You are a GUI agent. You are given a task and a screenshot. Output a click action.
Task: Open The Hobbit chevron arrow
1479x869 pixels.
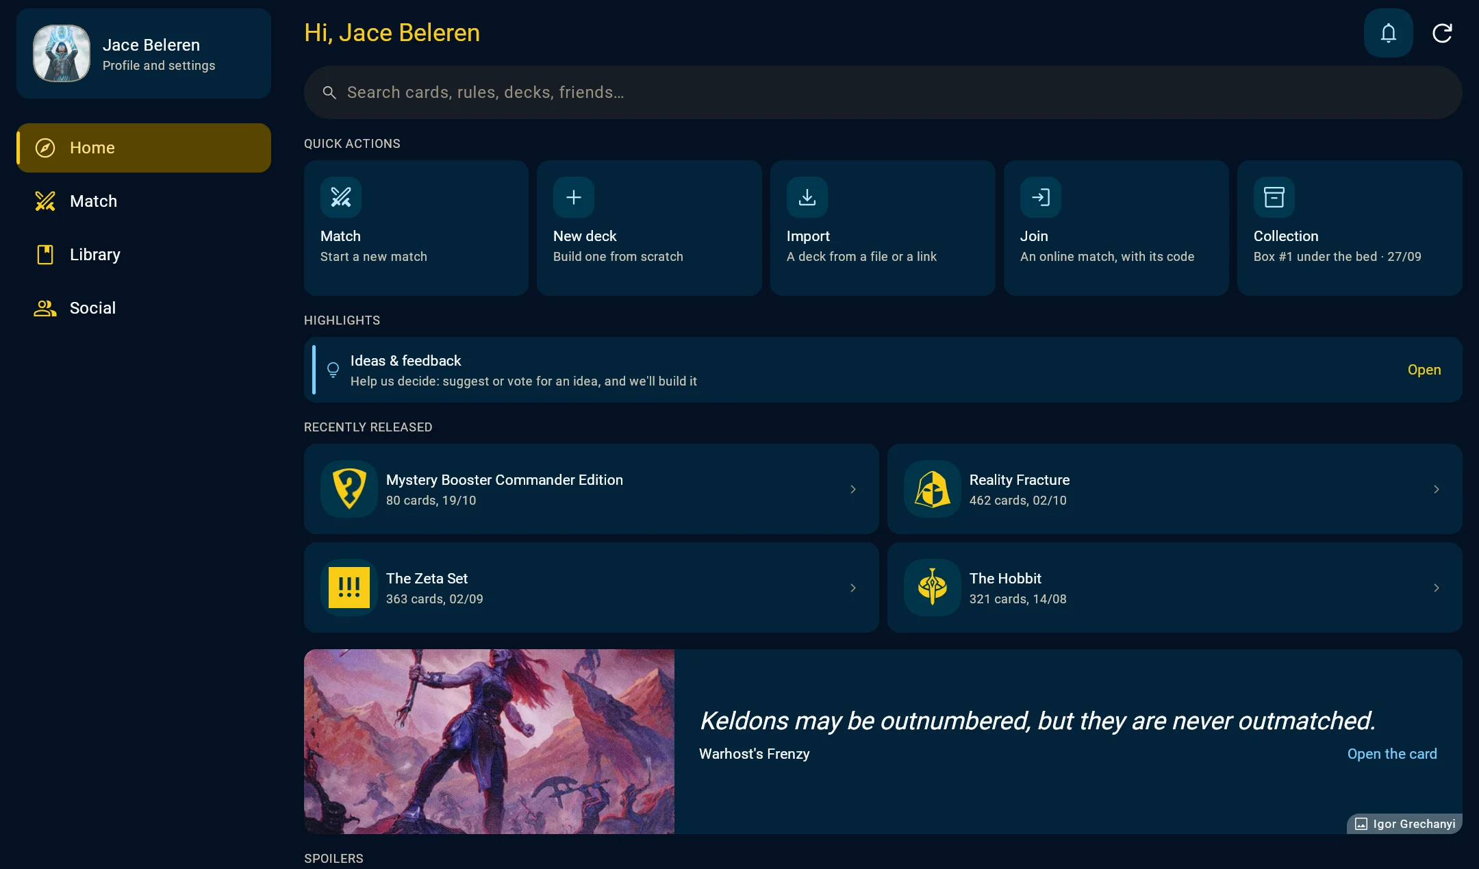pos(1437,588)
